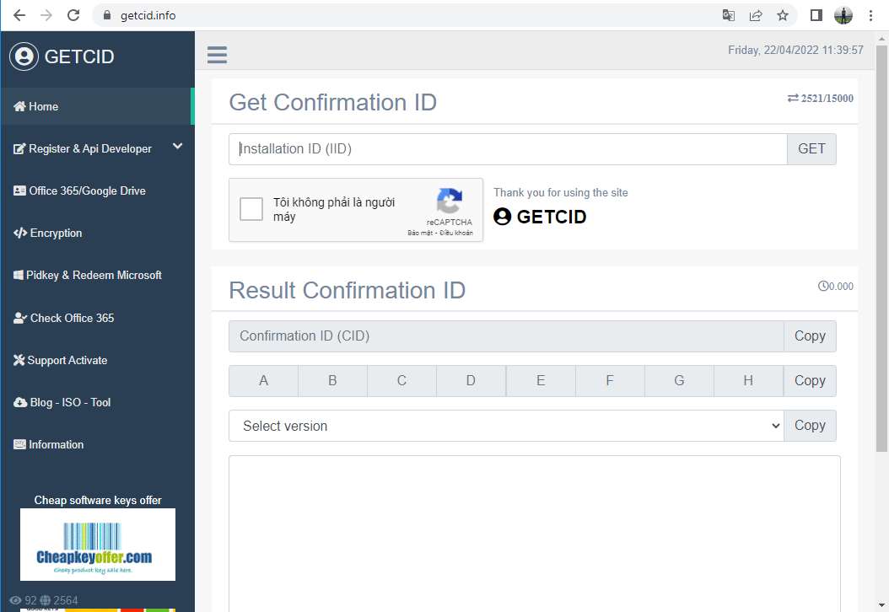
Task: Expand the Register & Api Developer chevron
Action: pyautogui.click(x=177, y=146)
